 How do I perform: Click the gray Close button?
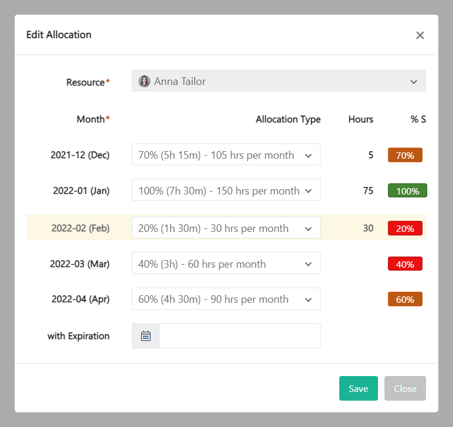tap(405, 388)
